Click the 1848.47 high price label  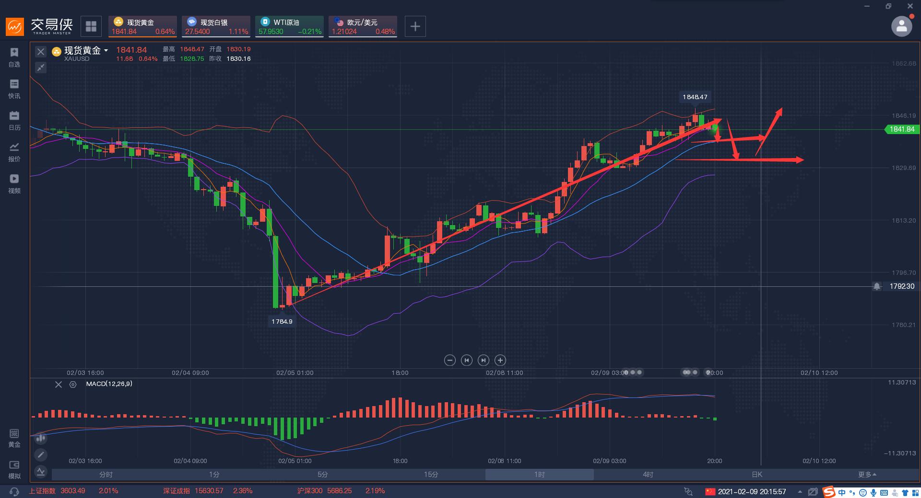[x=695, y=97]
